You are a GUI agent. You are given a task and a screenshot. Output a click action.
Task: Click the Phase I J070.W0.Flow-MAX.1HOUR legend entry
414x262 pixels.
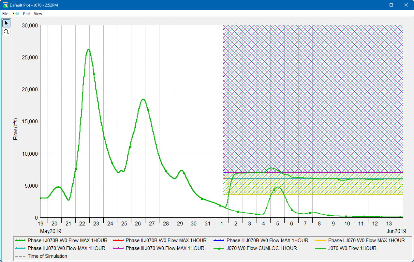click(360, 240)
